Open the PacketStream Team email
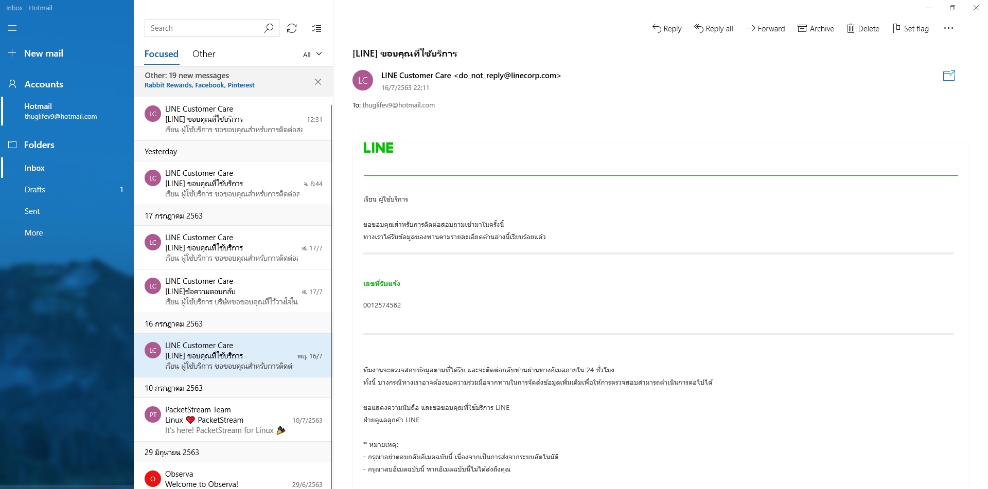 pos(233,420)
